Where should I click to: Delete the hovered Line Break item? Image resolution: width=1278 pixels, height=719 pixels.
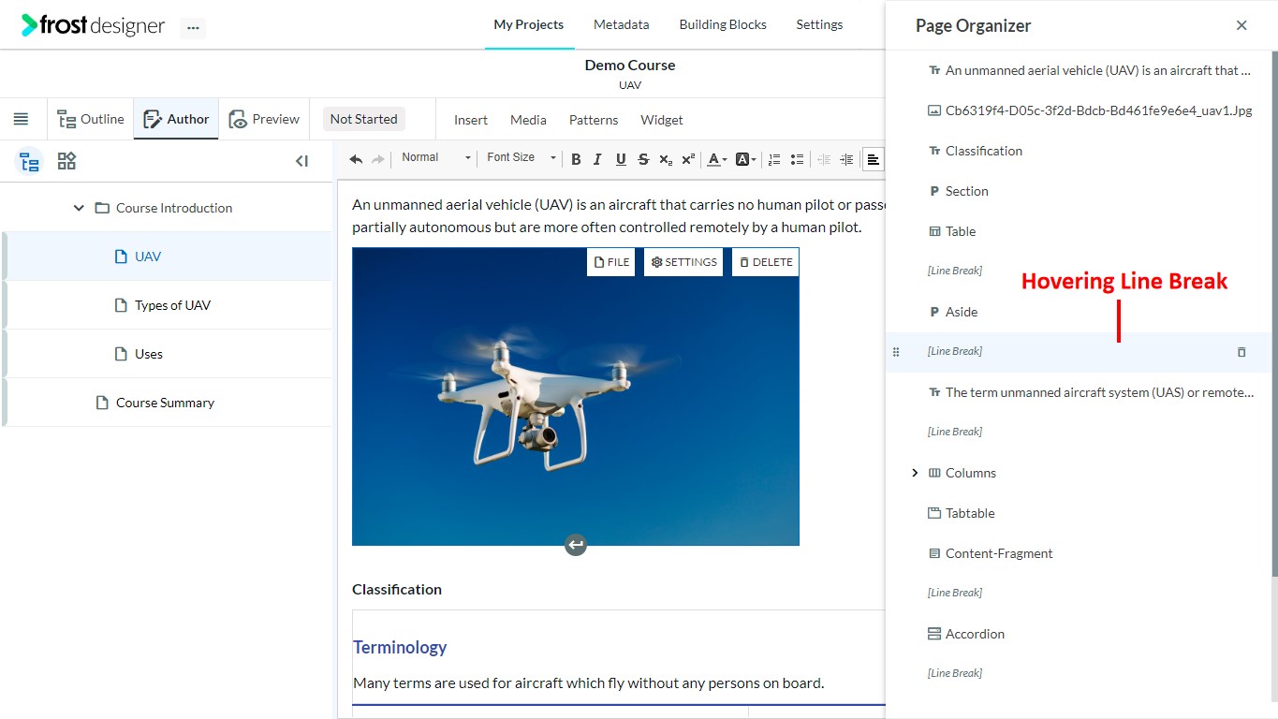[x=1241, y=352]
